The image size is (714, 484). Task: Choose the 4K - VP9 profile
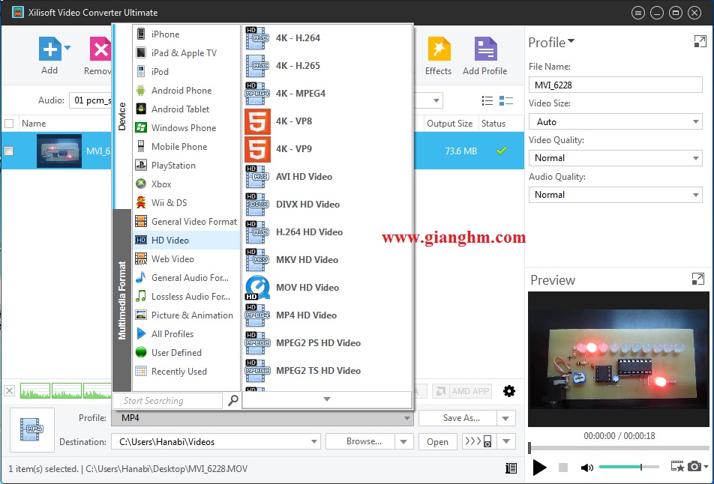(328, 149)
